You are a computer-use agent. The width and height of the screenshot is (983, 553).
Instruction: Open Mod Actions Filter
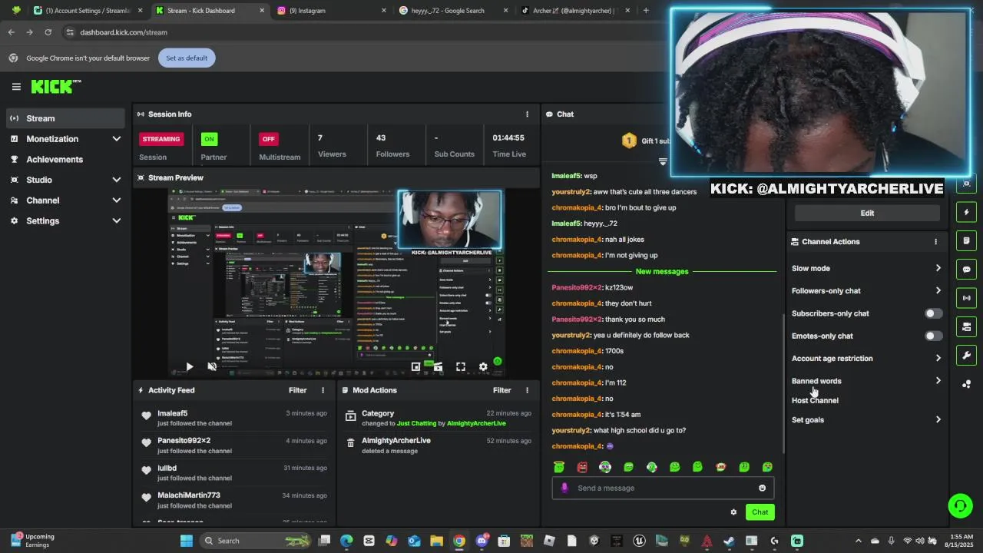click(501, 390)
